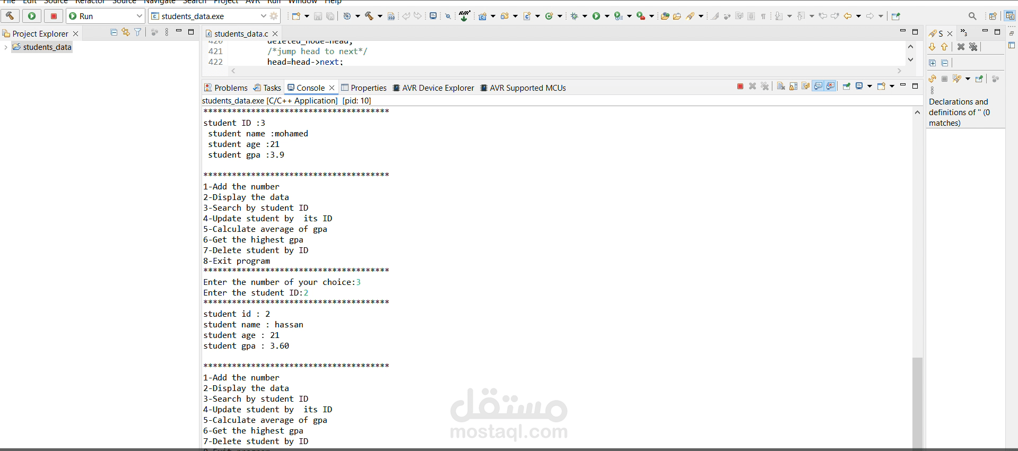Viewport: 1018px width, 451px height.
Task: Launch program with green Run button
Action: 32,16
